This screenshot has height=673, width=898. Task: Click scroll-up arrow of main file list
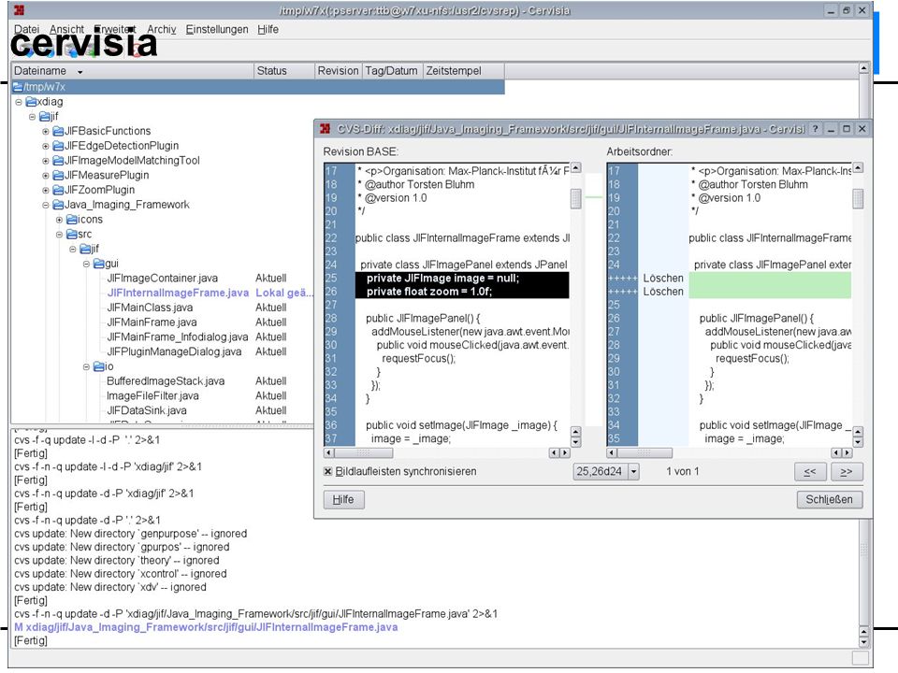point(864,68)
